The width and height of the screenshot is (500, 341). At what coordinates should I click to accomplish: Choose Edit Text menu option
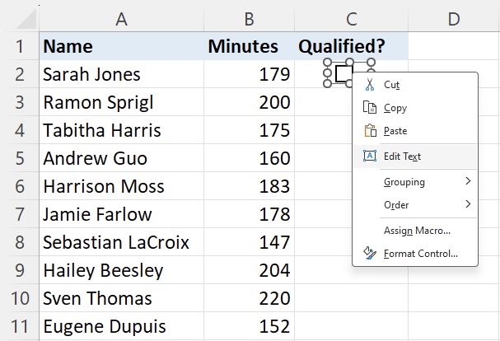[x=402, y=156]
